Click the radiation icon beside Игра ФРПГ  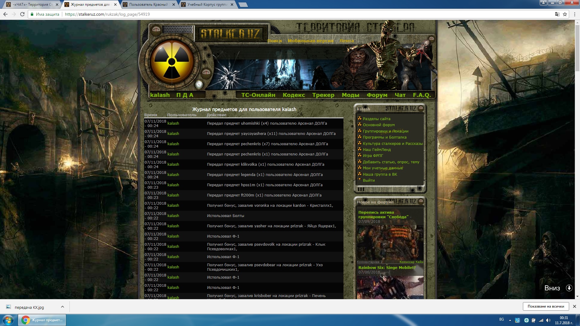(359, 155)
